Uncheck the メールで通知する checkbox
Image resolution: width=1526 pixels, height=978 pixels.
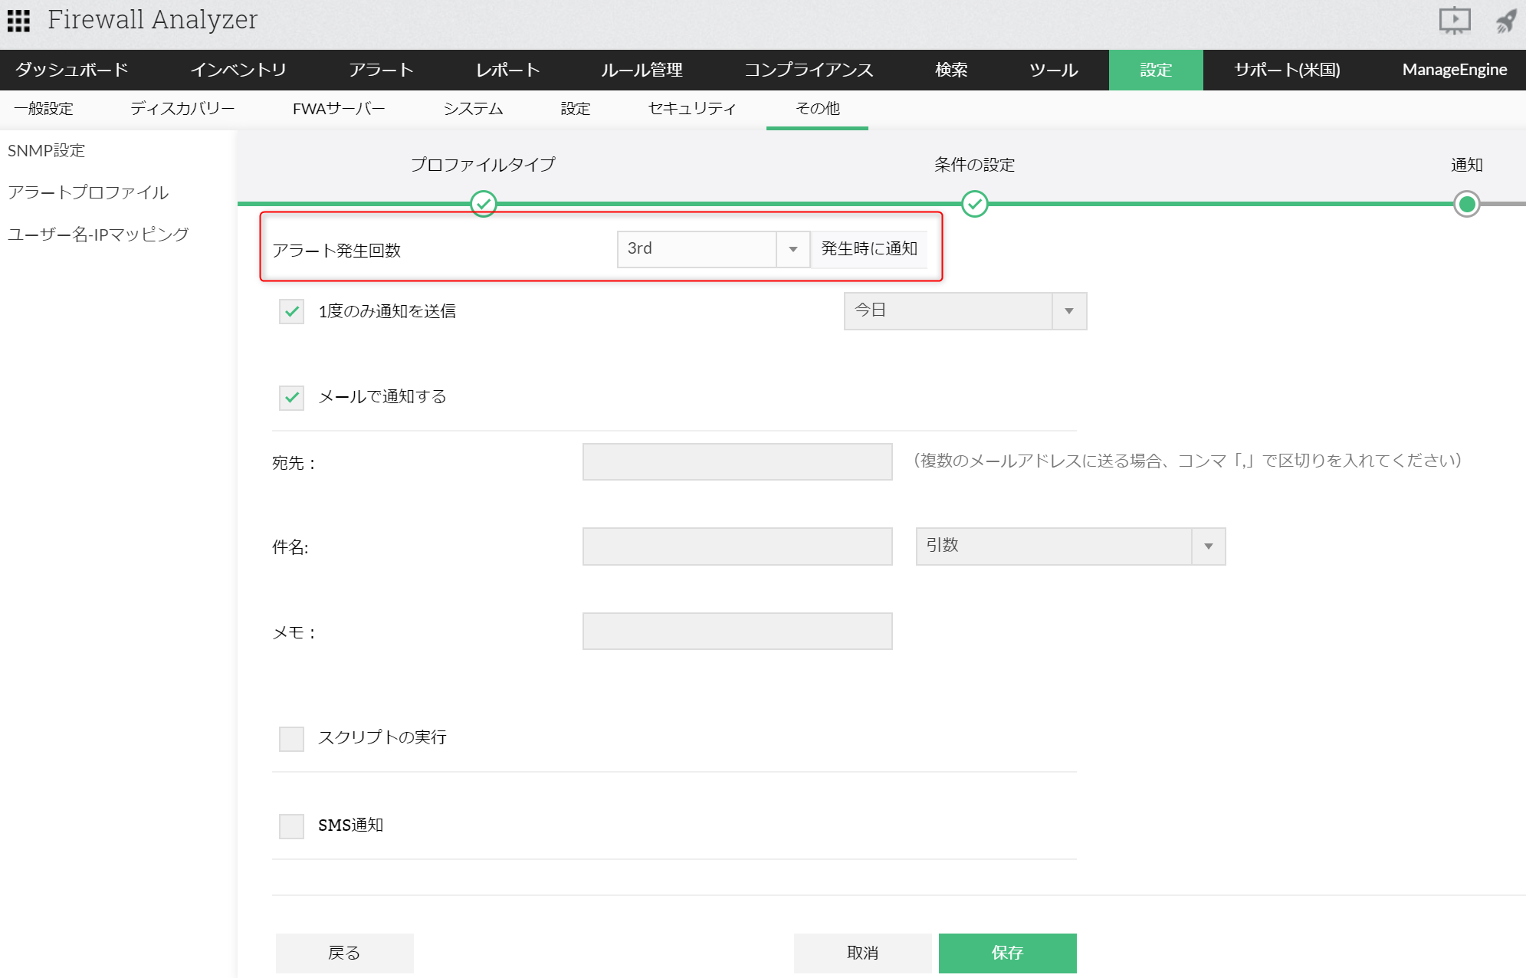click(291, 397)
